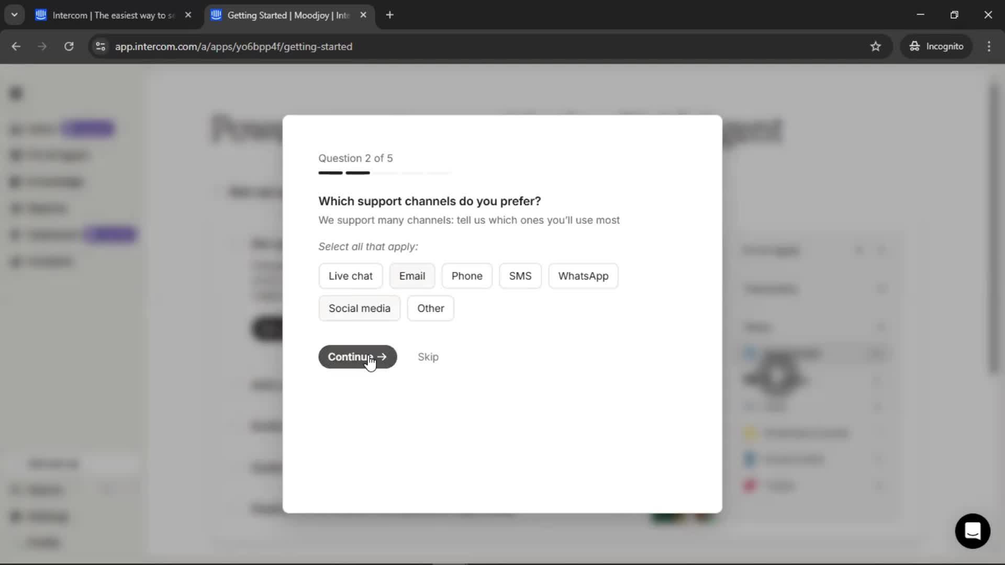Image resolution: width=1005 pixels, height=565 pixels.
Task: Open the Intercom messenger chat bubble
Action: point(972,531)
